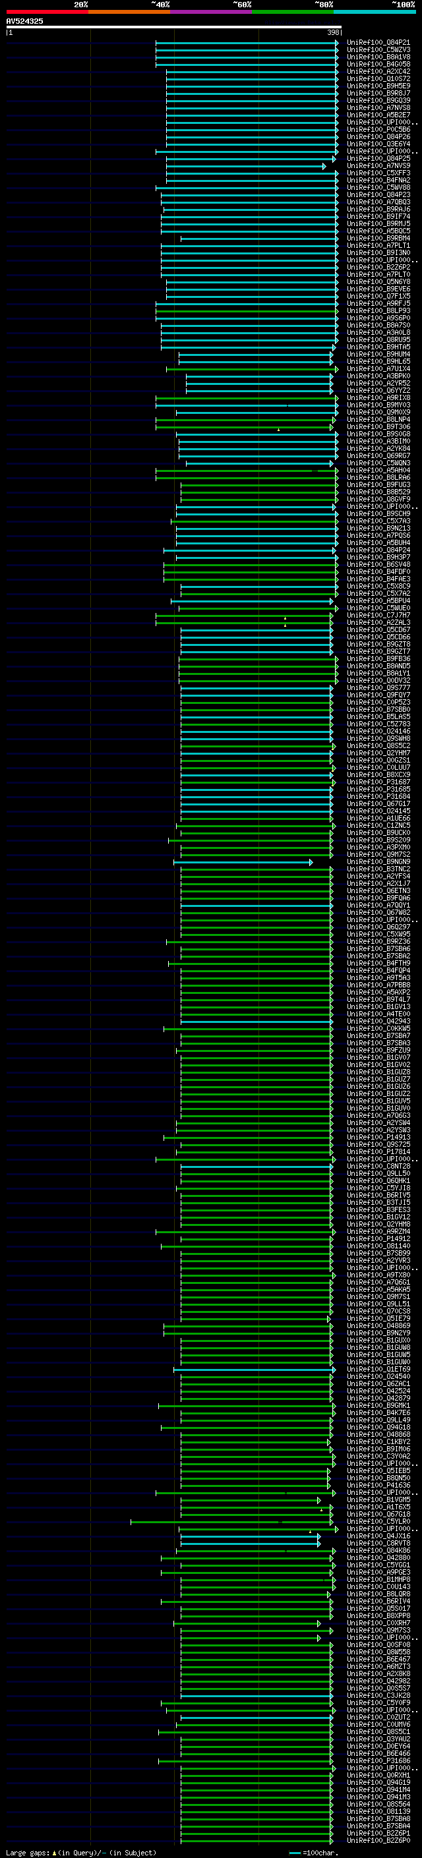Open hit UniRef100_B4FNA2
The height and width of the screenshot is (1858, 422).
[x=378, y=181]
